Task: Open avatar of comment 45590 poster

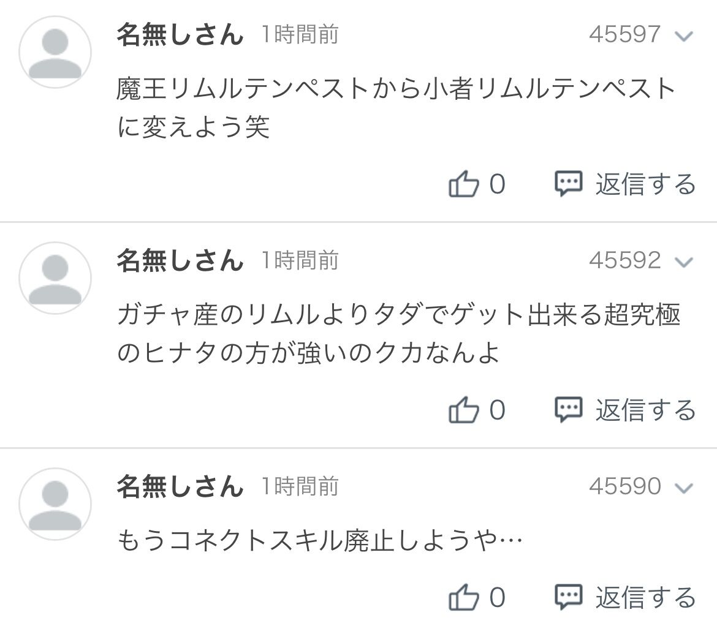Action: [x=55, y=504]
